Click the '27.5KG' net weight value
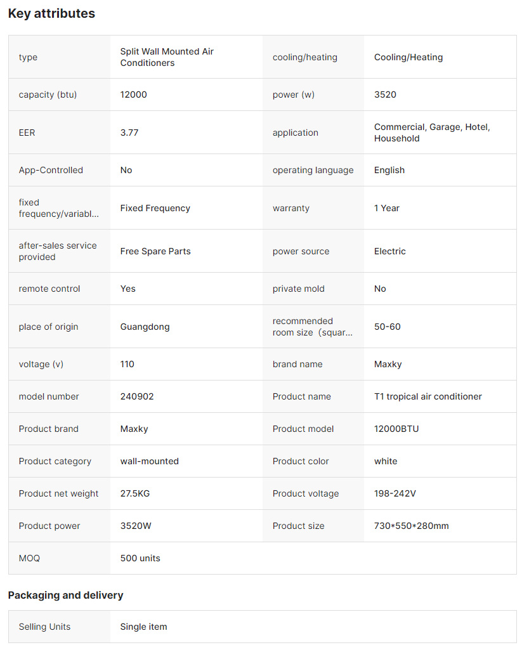 [135, 493]
